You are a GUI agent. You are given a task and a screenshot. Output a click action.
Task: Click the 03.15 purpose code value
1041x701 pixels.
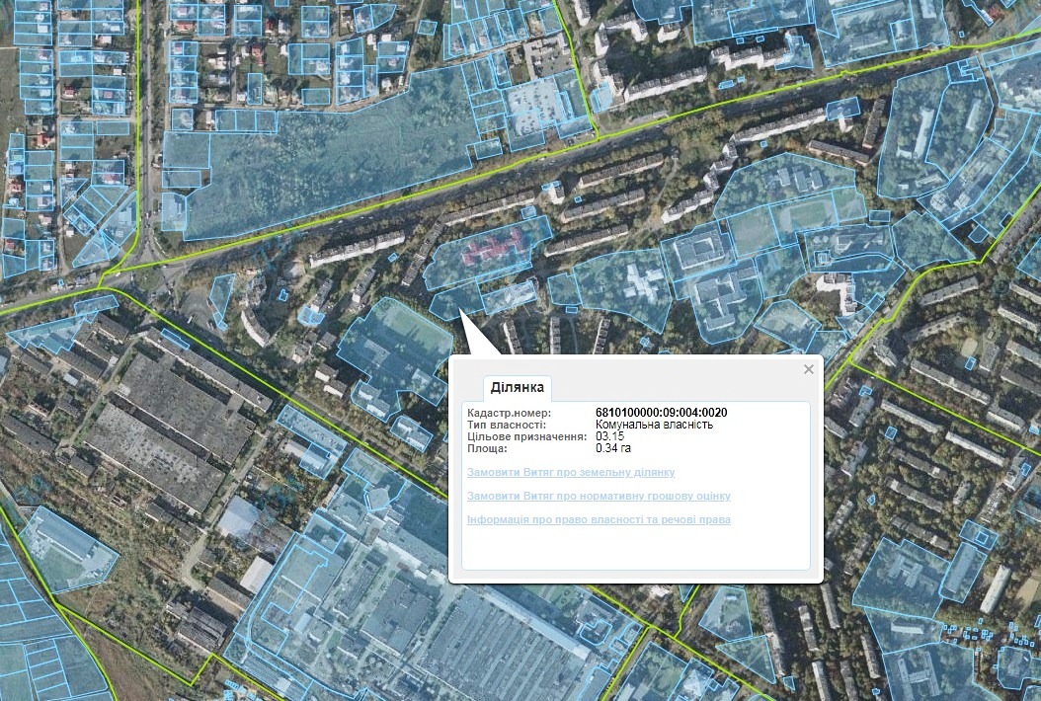[x=610, y=436]
